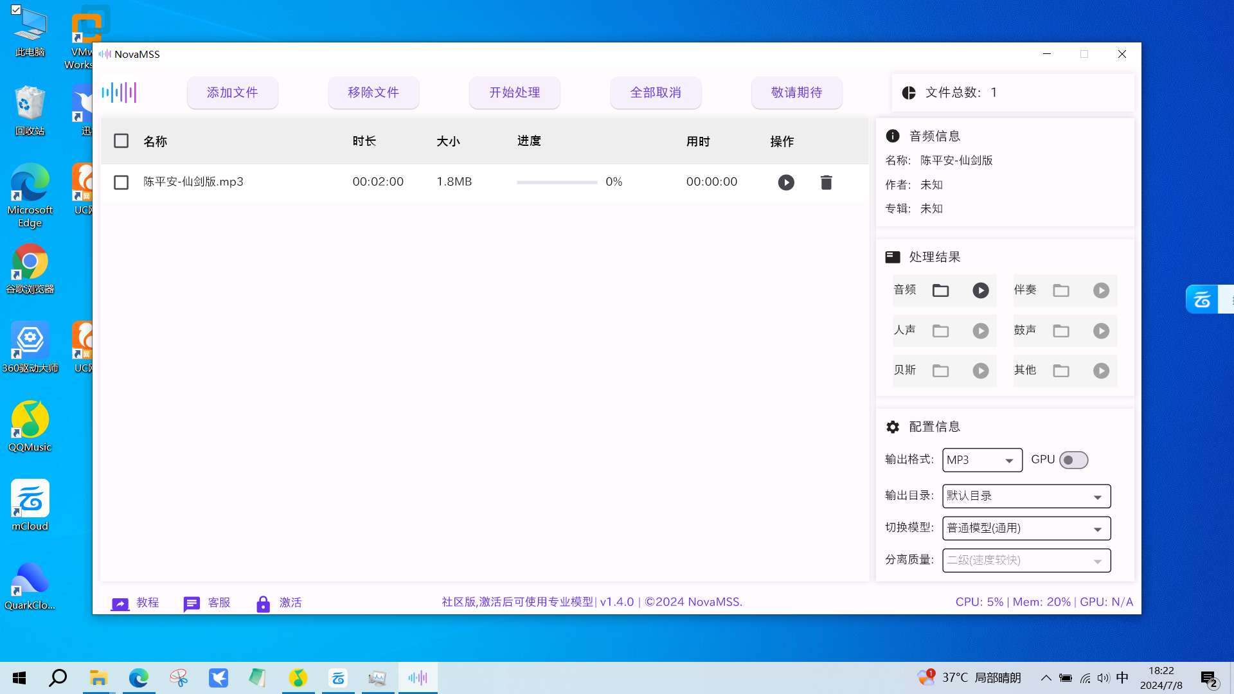The image size is (1234, 694).
Task: Enable the GPU toggle switch
Action: (1073, 460)
